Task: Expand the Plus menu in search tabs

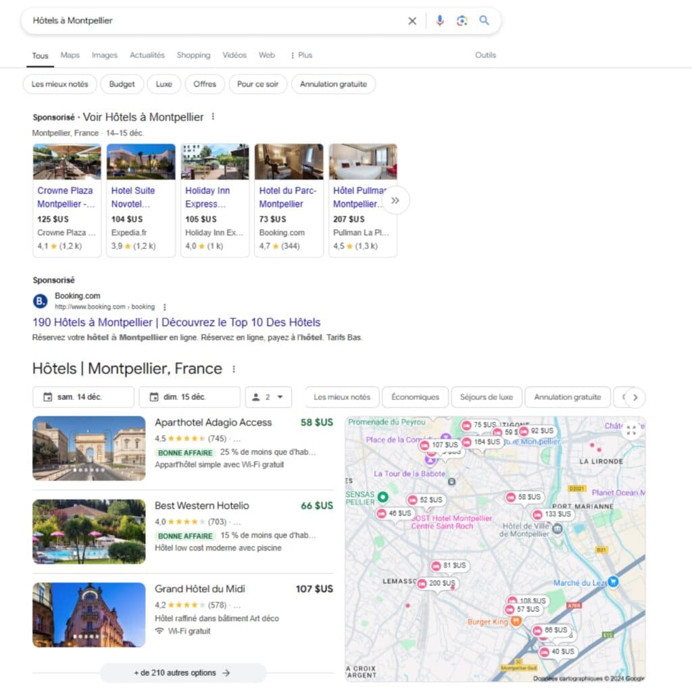Action: [301, 55]
